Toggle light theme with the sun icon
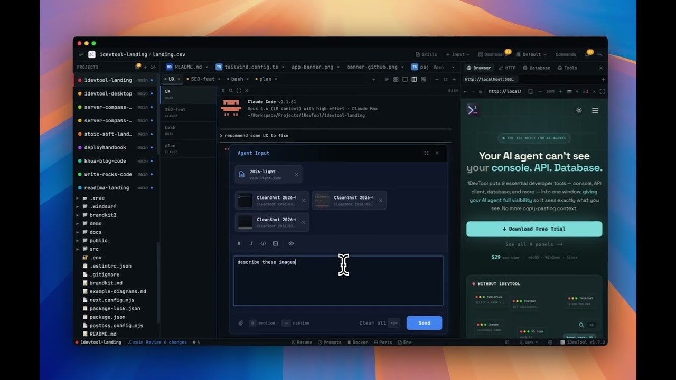The height and width of the screenshot is (380, 676). click(x=579, y=110)
